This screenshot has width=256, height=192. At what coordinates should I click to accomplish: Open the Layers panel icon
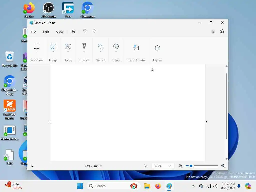(x=157, y=48)
